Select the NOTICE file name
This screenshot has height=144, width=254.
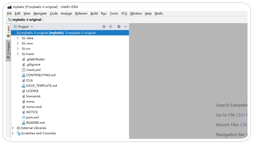32,112
